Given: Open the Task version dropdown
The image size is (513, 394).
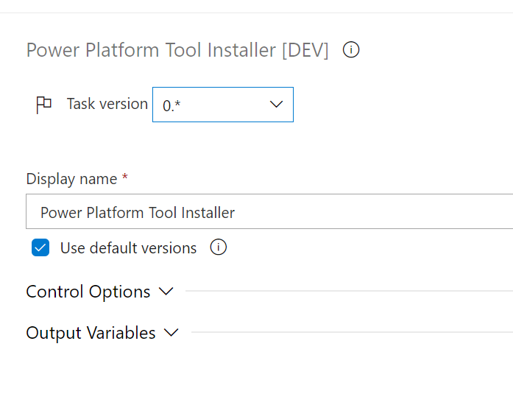Looking at the screenshot, I should click(x=222, y=105).
